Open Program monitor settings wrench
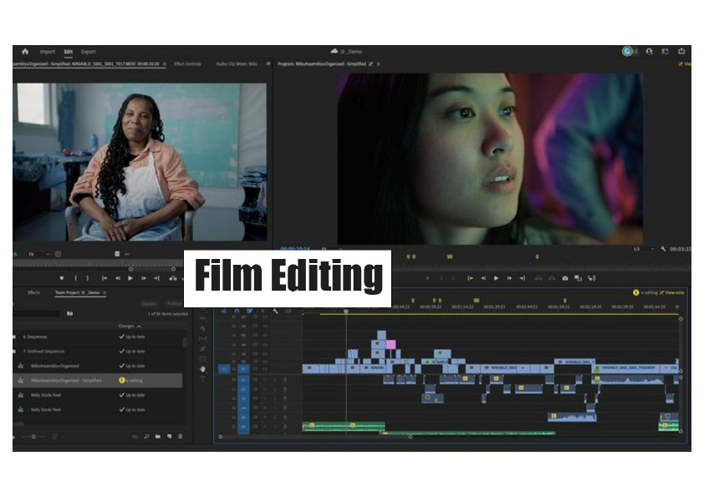Screen dimensions: 704x497 tap(663, 249)
